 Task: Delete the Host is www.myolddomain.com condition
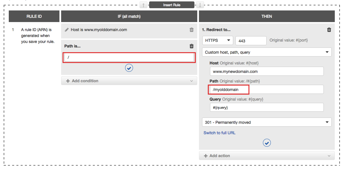[192, 30]
